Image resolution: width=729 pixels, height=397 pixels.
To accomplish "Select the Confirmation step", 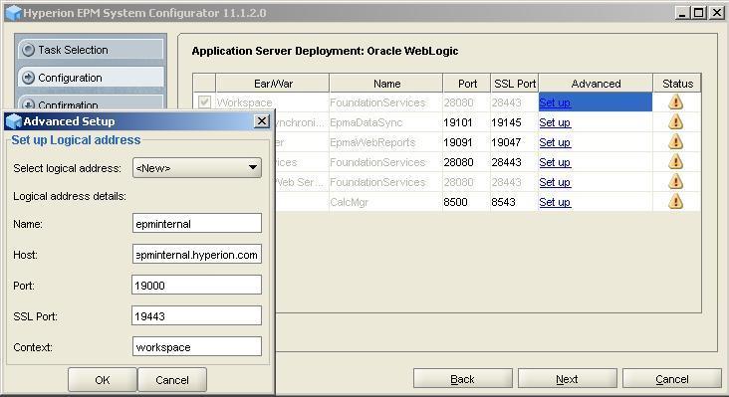I will [91, 102].
